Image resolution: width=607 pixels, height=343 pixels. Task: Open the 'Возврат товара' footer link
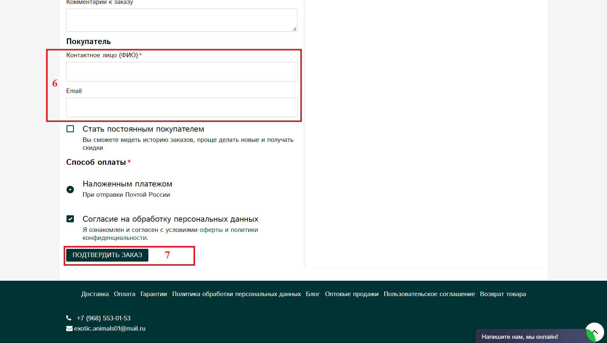point(503,294)
